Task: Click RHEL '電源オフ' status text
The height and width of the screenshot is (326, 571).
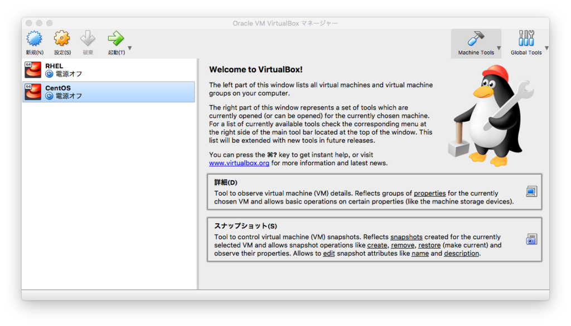Action: (69, 74)
